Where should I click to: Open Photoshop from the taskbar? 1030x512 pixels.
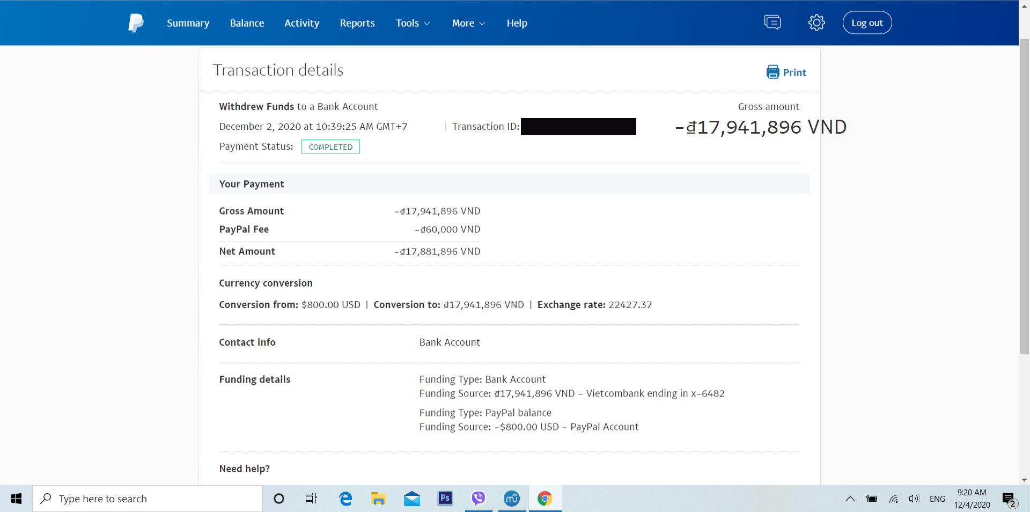click(445, 499)
